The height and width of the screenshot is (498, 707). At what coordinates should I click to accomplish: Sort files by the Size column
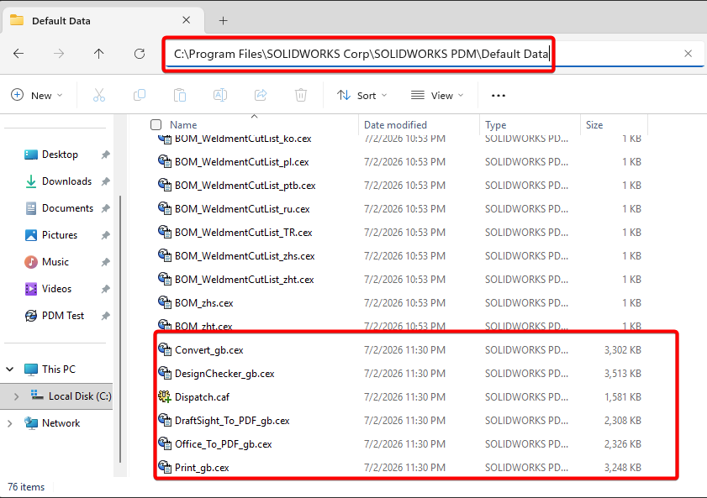point(594,125)
